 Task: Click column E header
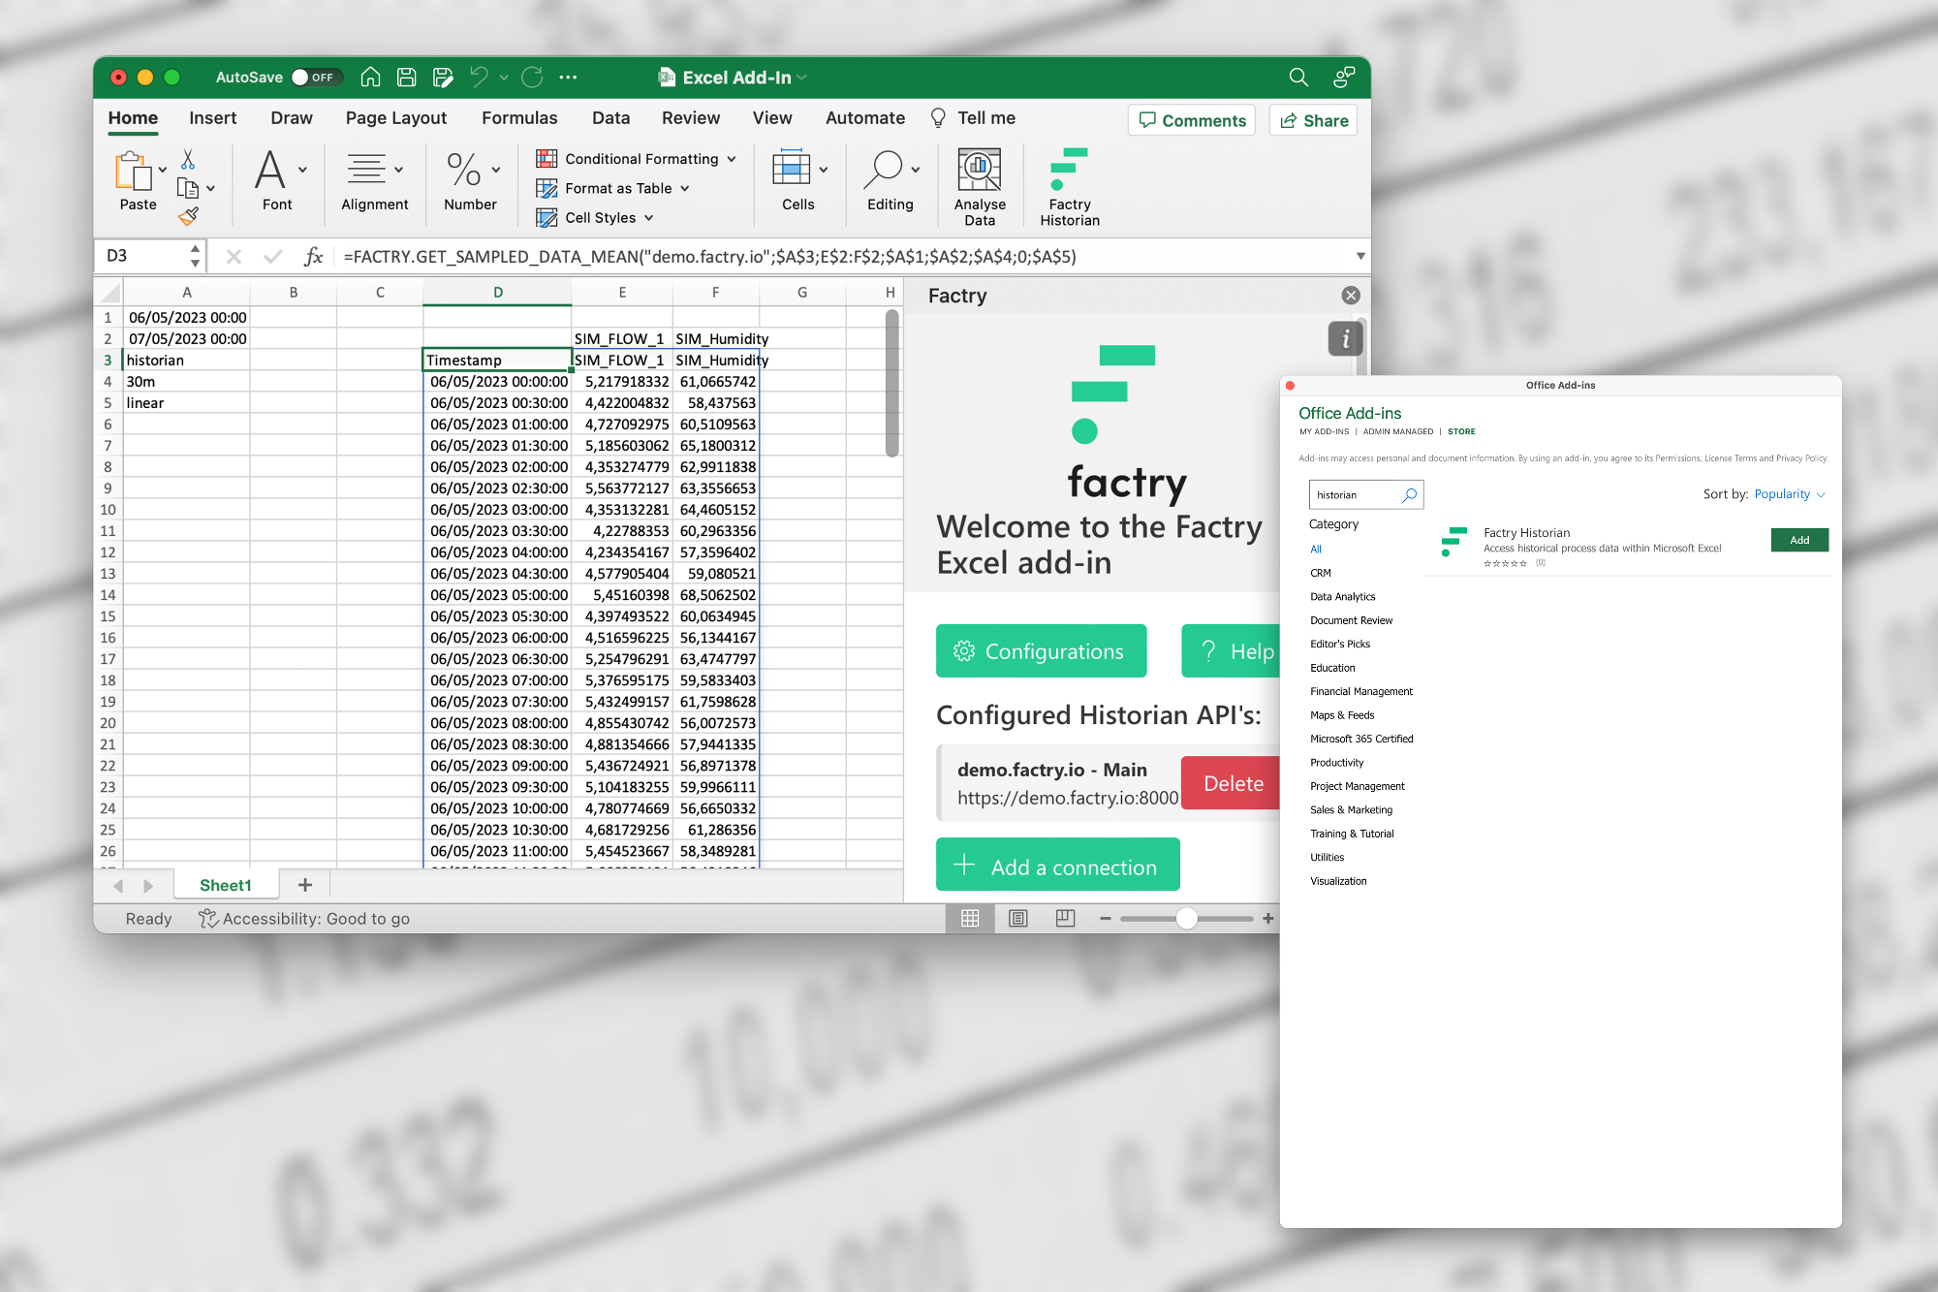(x=622, y=292)
